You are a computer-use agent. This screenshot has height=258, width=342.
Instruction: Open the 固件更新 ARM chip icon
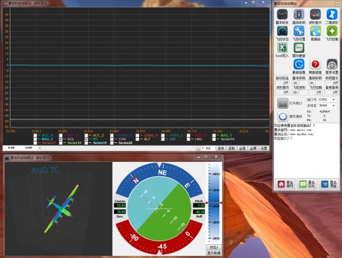pyautogui.click(x=299, y=47)
